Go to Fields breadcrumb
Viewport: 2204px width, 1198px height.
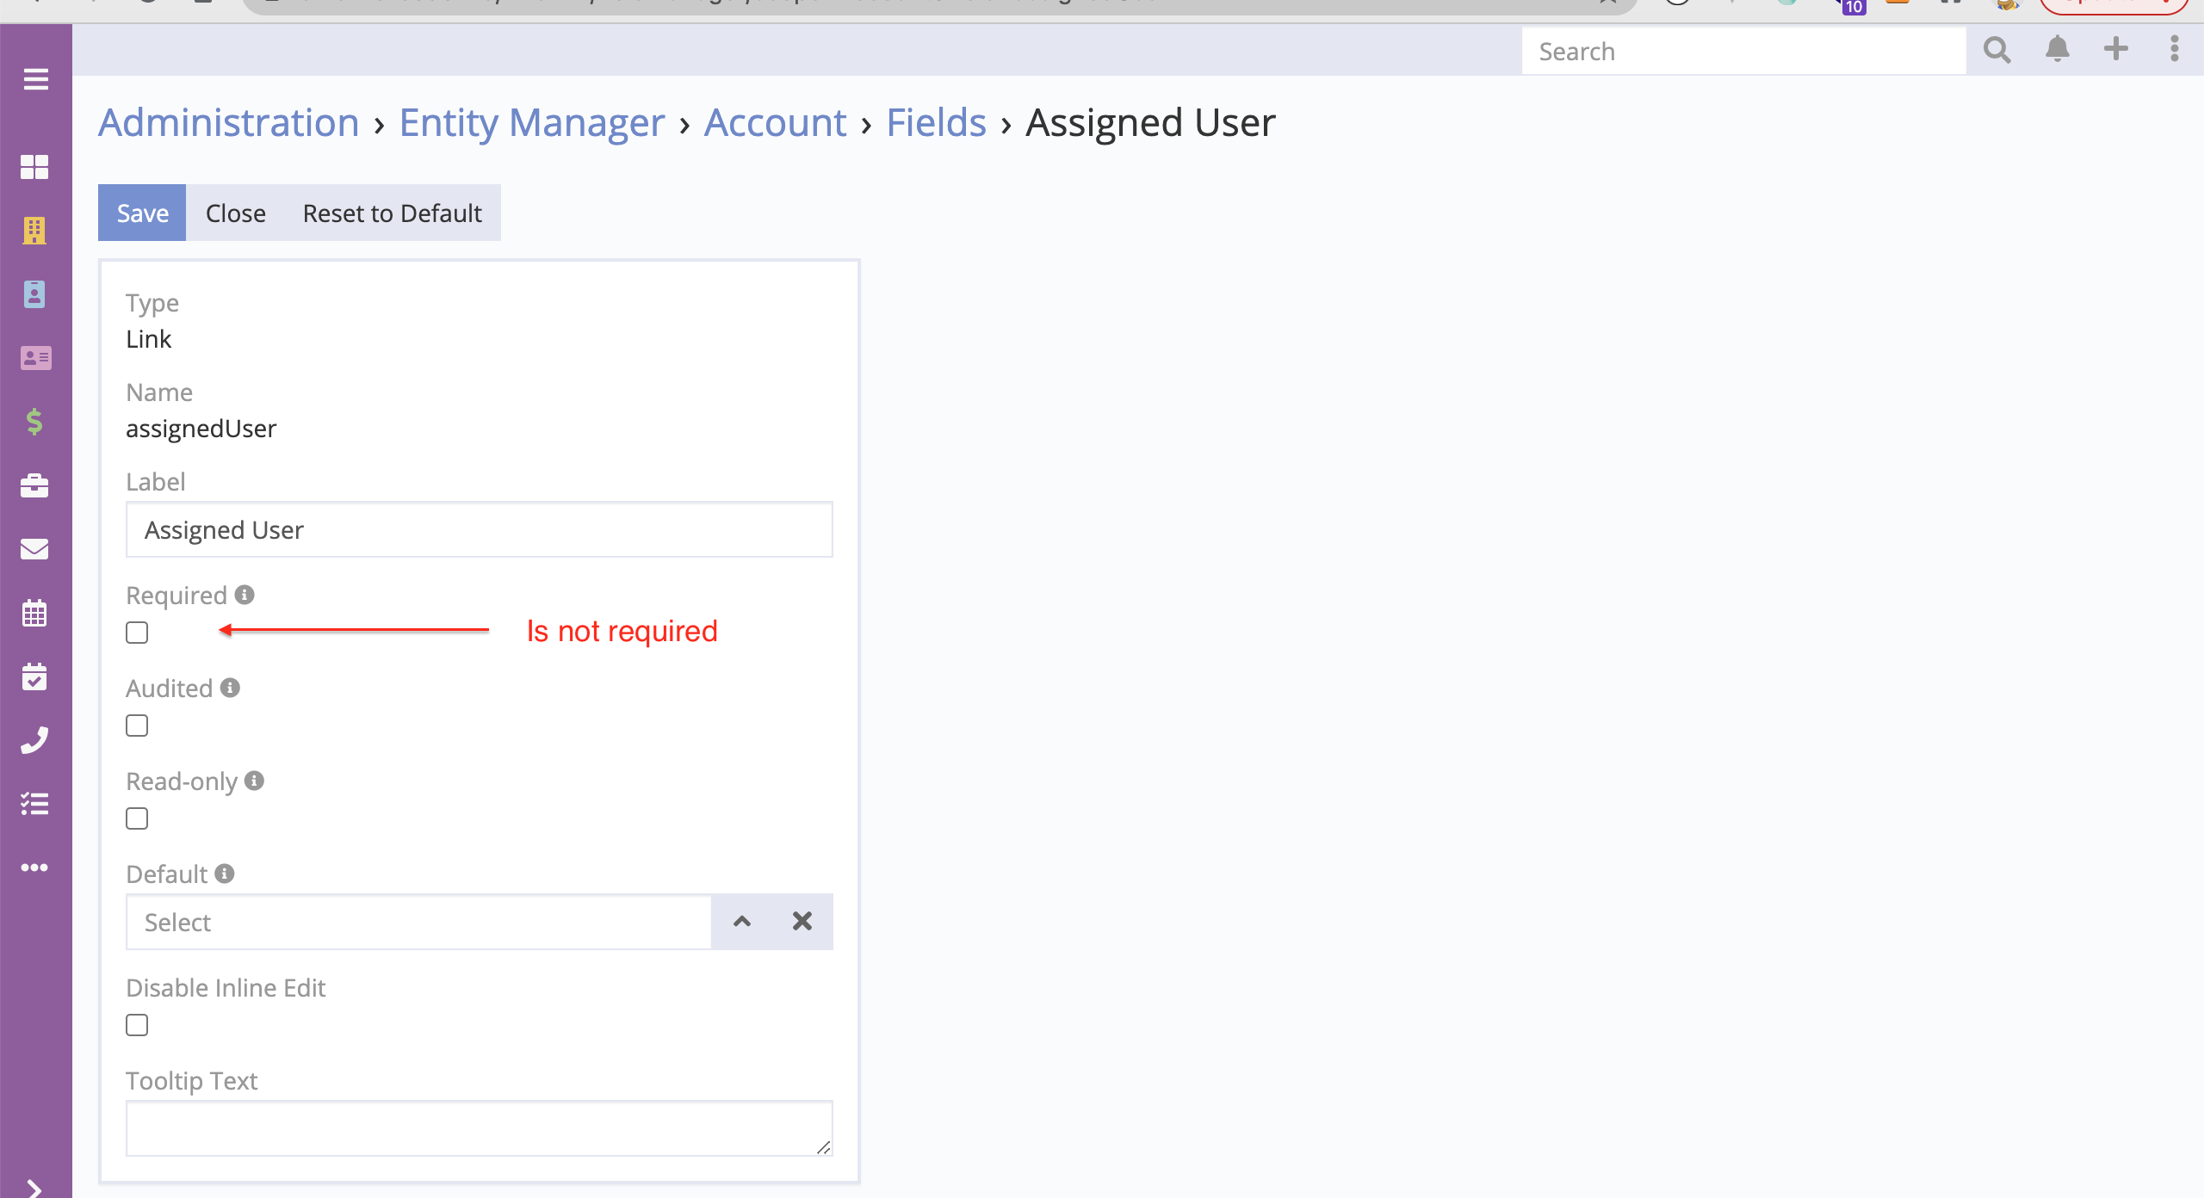(x=937, y=122)
